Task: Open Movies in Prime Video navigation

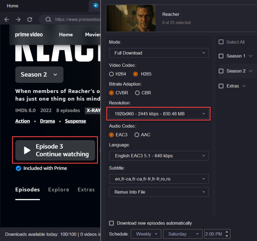Action: tap(93, 35)
